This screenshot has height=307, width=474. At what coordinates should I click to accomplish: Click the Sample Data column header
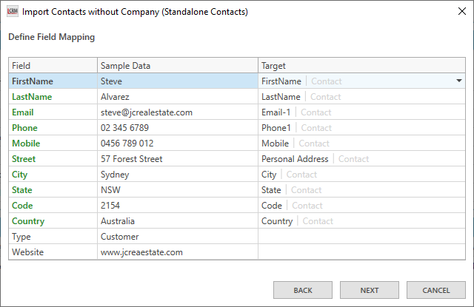point(177,66)
